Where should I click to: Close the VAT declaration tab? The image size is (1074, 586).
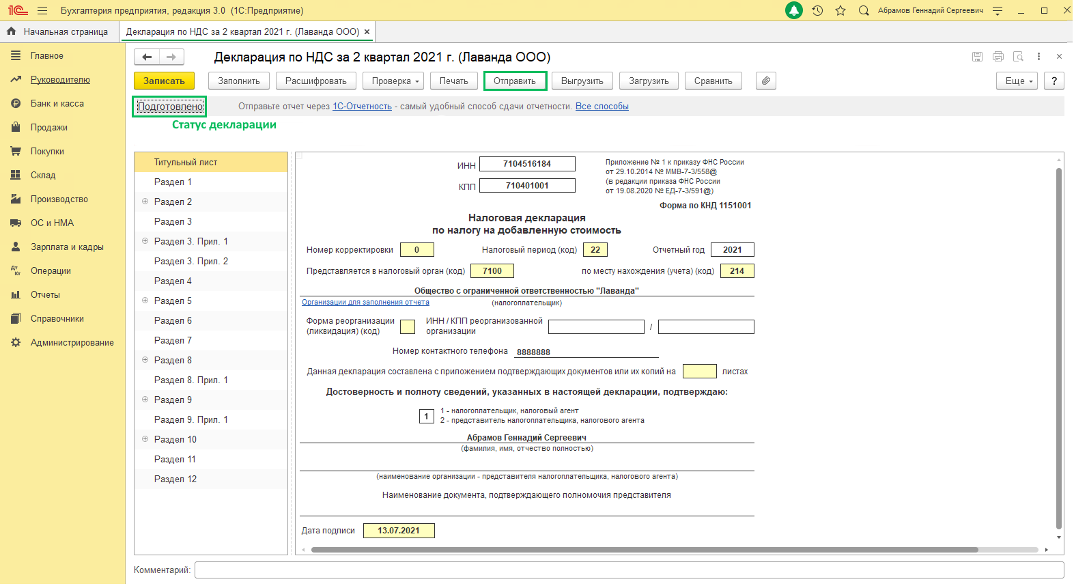point(367,32)
